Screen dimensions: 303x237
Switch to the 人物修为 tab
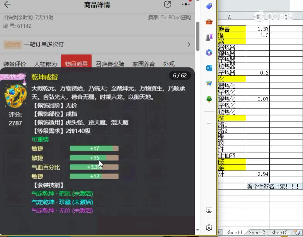46,64
